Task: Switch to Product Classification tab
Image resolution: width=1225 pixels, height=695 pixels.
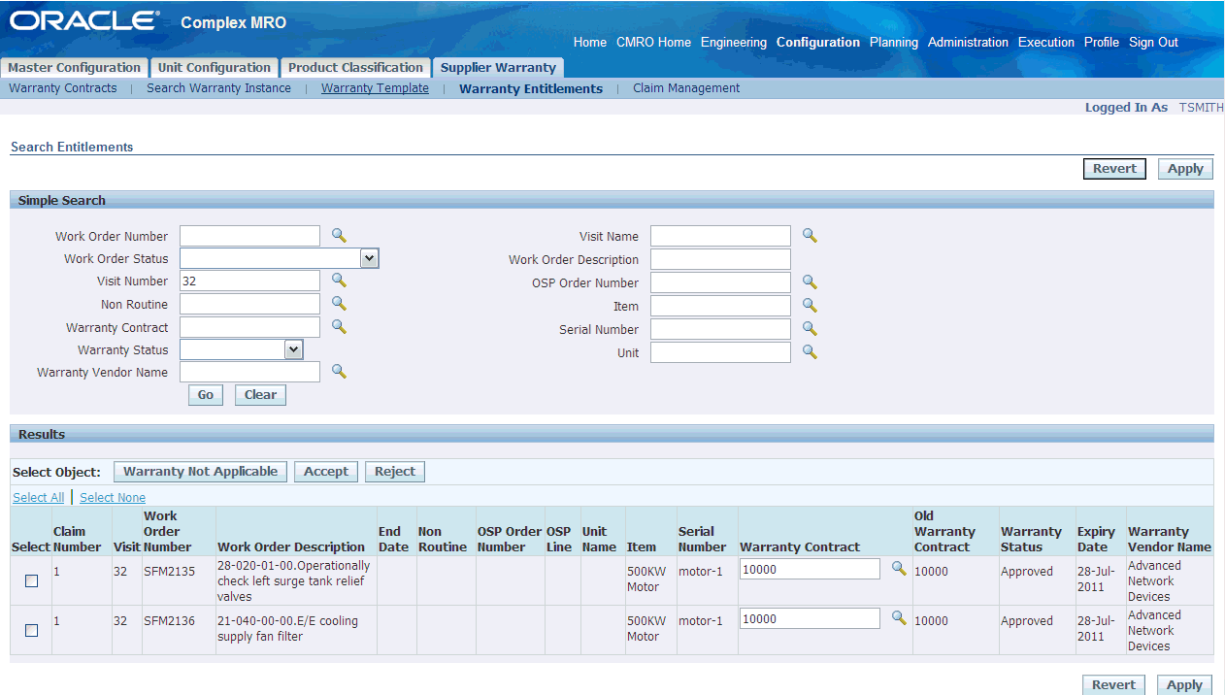Action: click(356, 67)
